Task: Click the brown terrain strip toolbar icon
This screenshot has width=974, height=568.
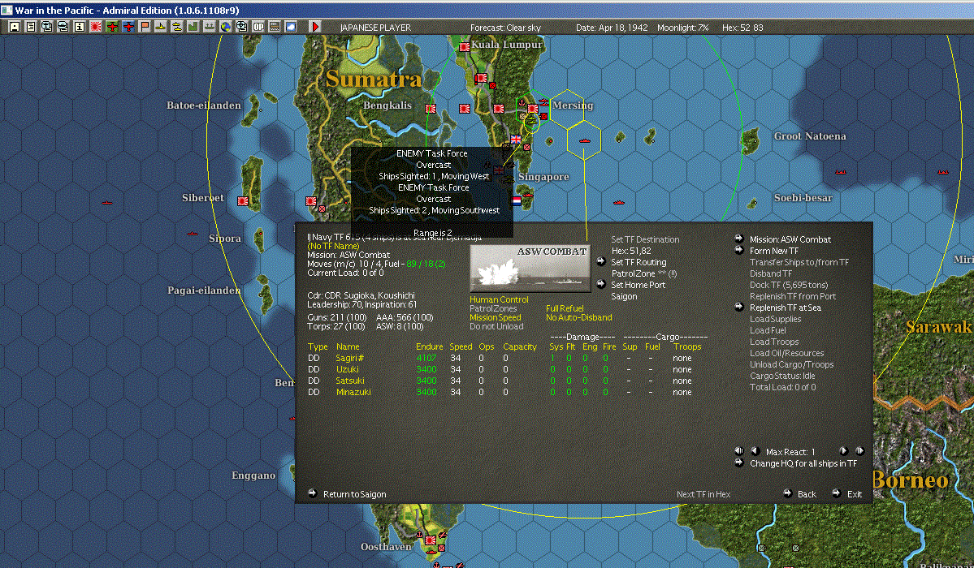Action: (x=274, y=27)
